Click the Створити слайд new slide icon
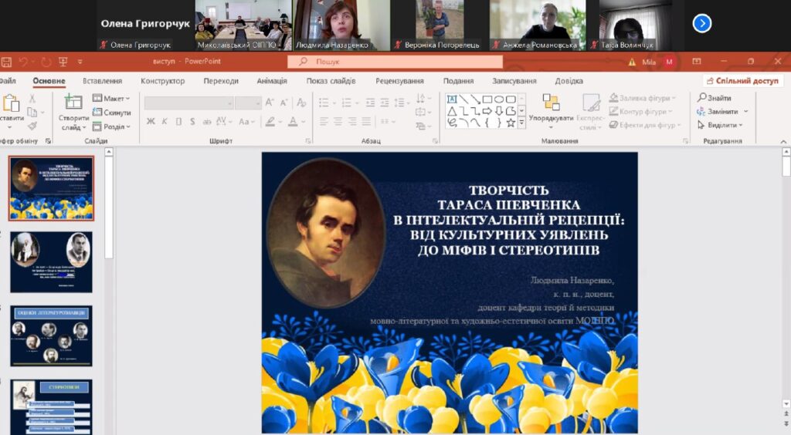Screen dimensions: 791x435 [73, 103]
